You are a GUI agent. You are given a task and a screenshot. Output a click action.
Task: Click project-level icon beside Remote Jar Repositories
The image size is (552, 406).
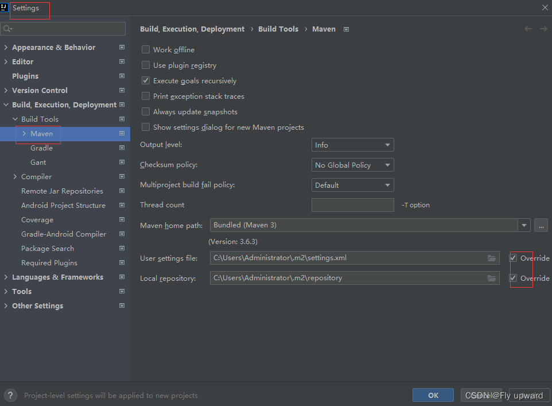pyautogui.click(x=122, y=191)
